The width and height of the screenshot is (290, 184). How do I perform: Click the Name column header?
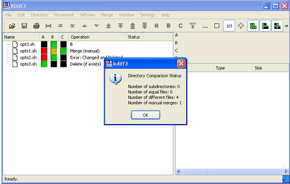coord(21,37)
